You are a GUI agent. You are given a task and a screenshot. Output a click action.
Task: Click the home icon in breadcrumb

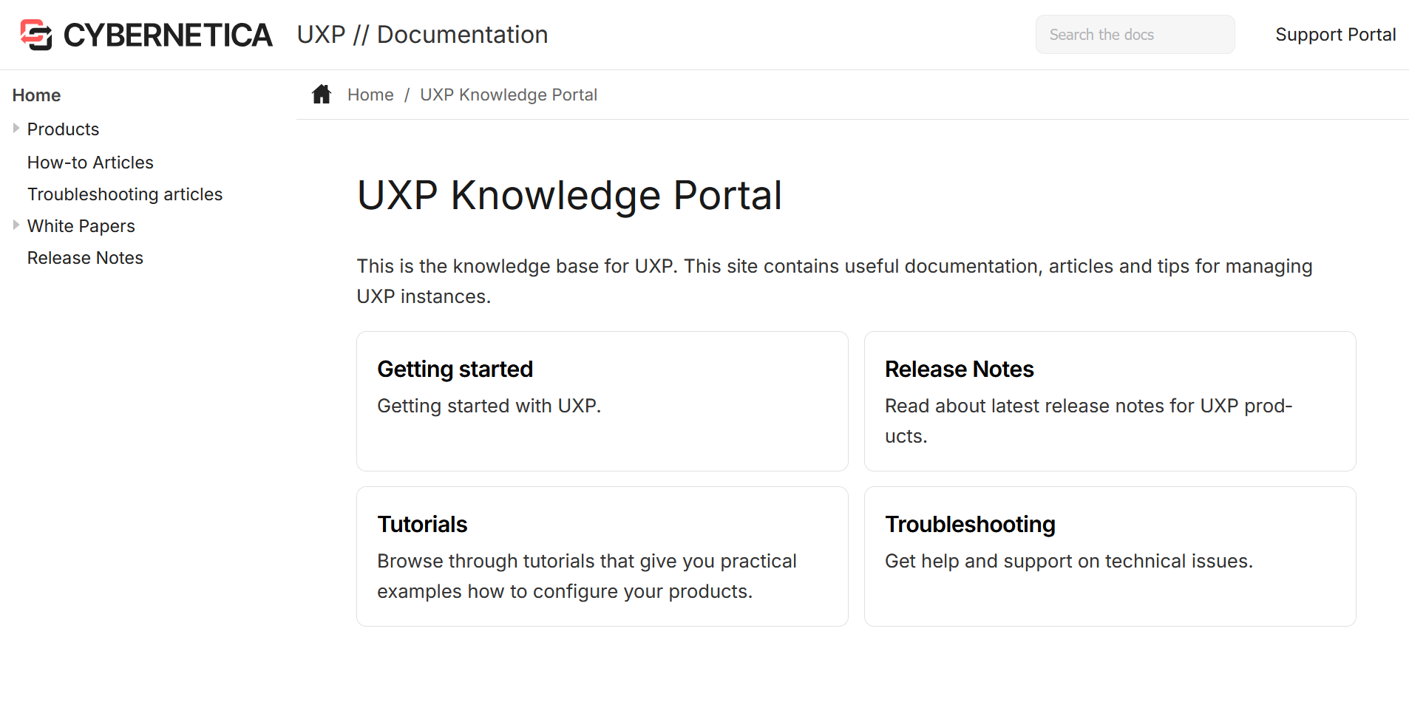[322, 95]
